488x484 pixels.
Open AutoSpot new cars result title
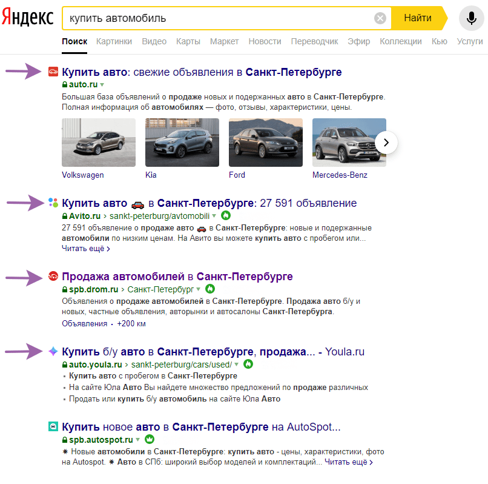pyautogui.click(x=201, y=426)
